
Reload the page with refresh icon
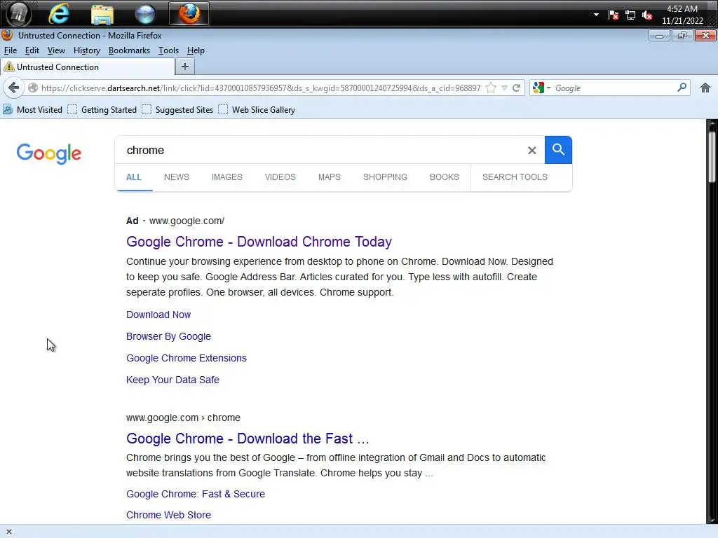(516, 88)
